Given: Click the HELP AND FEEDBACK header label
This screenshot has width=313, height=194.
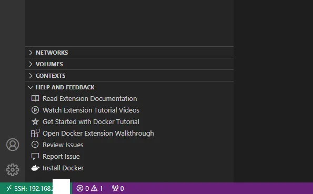Looking at the screenshot, I should coord(65,87).
